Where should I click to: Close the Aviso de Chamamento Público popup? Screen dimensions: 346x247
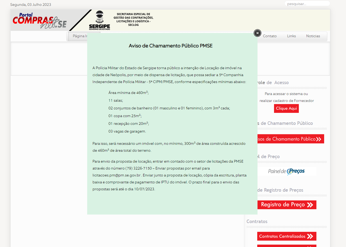[257, 33]
